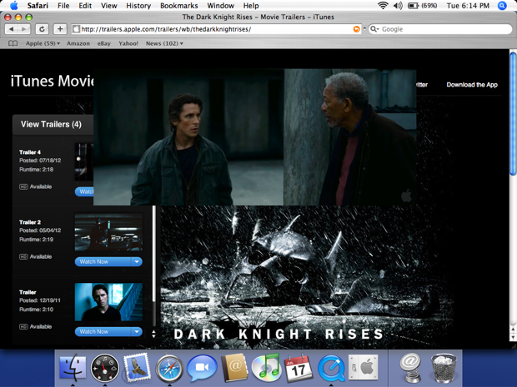Viewport: 517px width, 387px height.
Task: Click in the URL address field
Action: coord(216,29)
